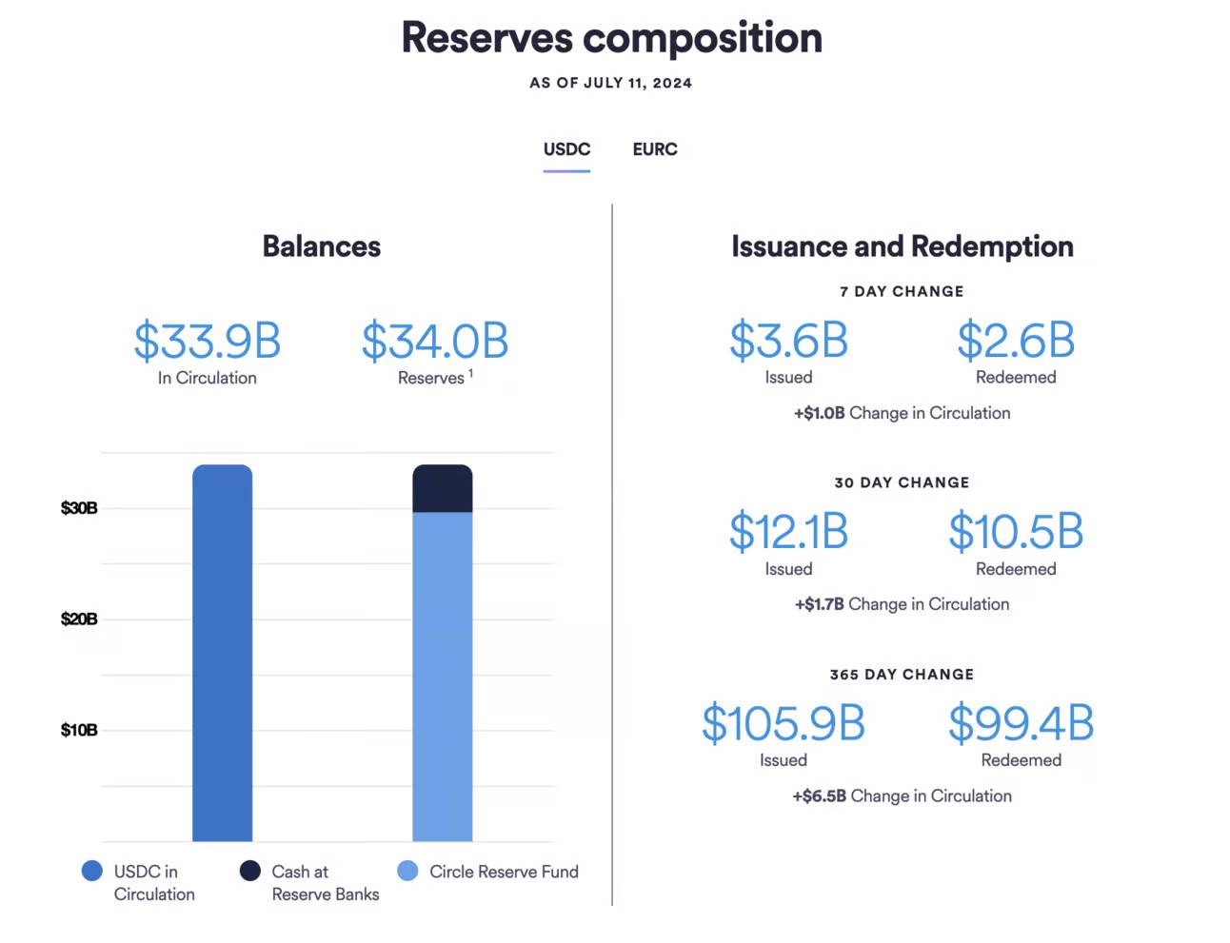1230x943 pixels.
Task: Click the $34.0B Reserves figure
Action: (435, 342)
